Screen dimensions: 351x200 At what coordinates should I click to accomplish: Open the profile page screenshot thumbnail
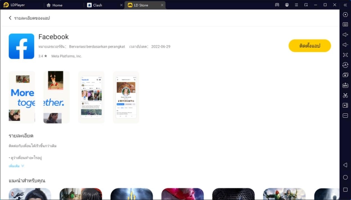126,97
